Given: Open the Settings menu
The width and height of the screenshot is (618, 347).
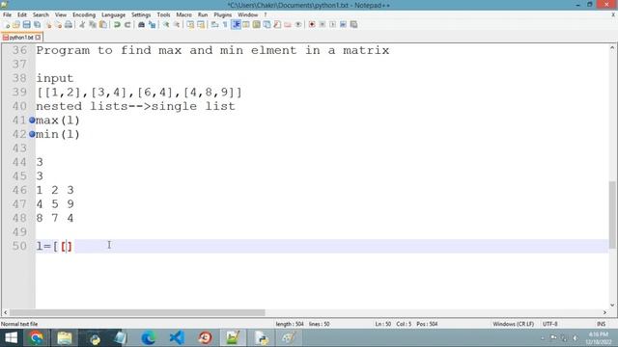Looking at the screenshot, I should pyautogui.click(x=141, y=14).
